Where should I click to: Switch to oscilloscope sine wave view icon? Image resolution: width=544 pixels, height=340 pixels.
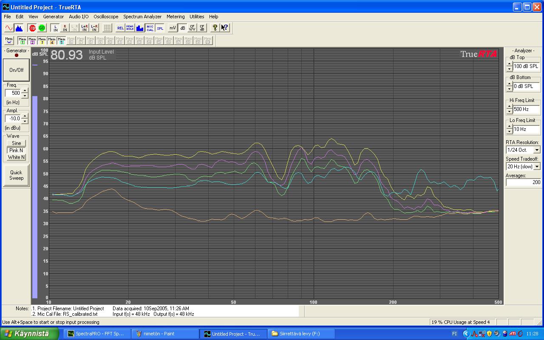tap(8, 28)
